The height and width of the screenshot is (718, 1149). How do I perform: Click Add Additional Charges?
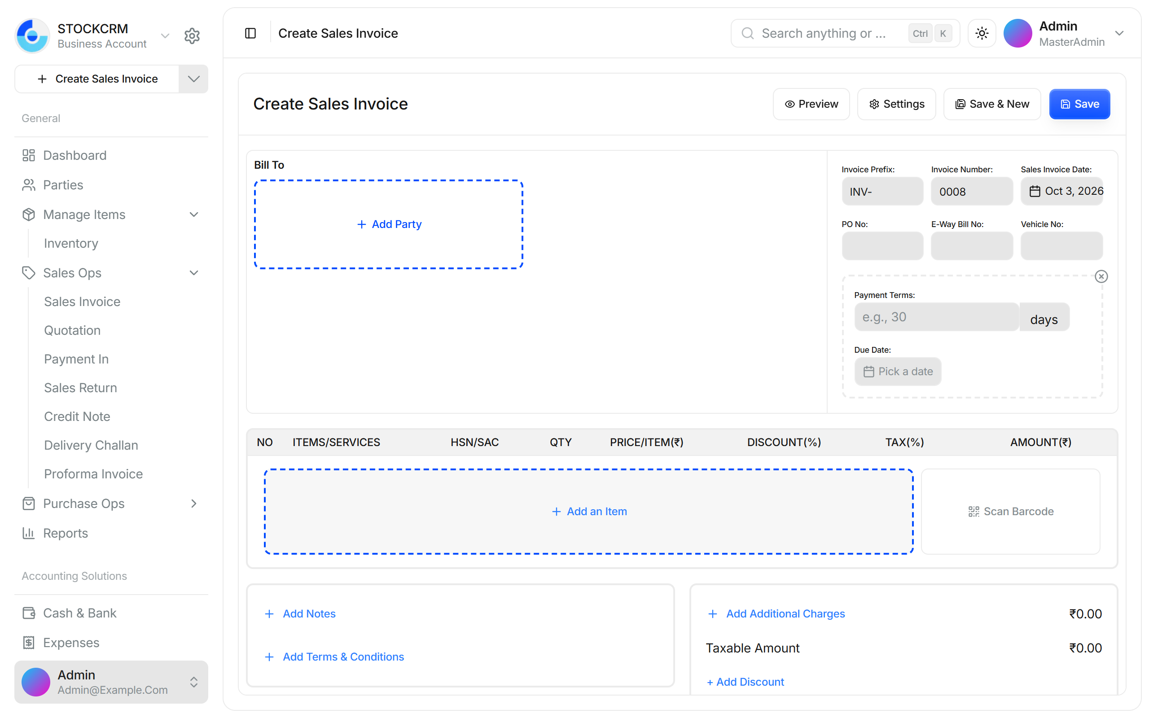[x=776, y=613]
